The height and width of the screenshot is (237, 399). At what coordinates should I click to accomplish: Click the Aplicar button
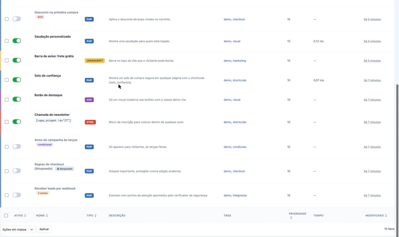44,229
